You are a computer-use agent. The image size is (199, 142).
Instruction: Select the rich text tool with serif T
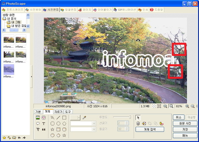pos(38,129)
